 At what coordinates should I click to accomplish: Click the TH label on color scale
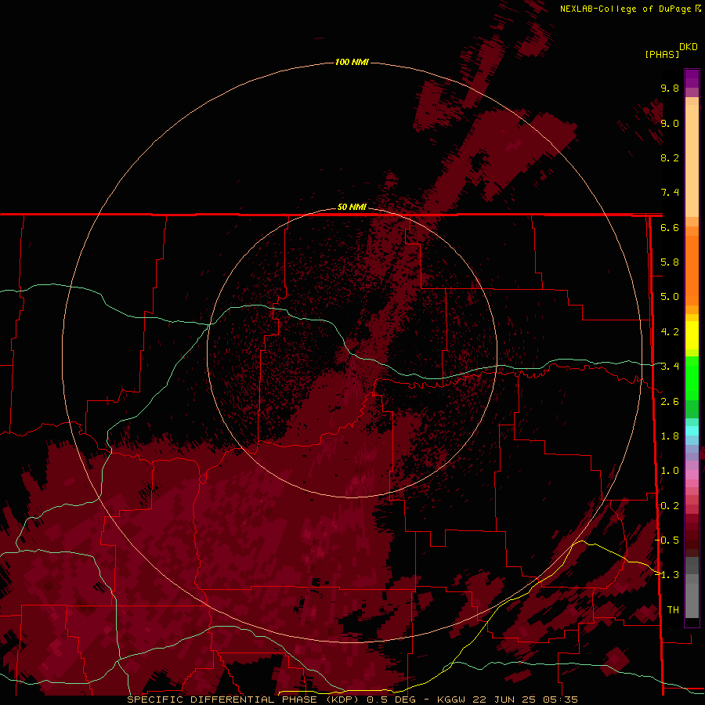(673, 610)
